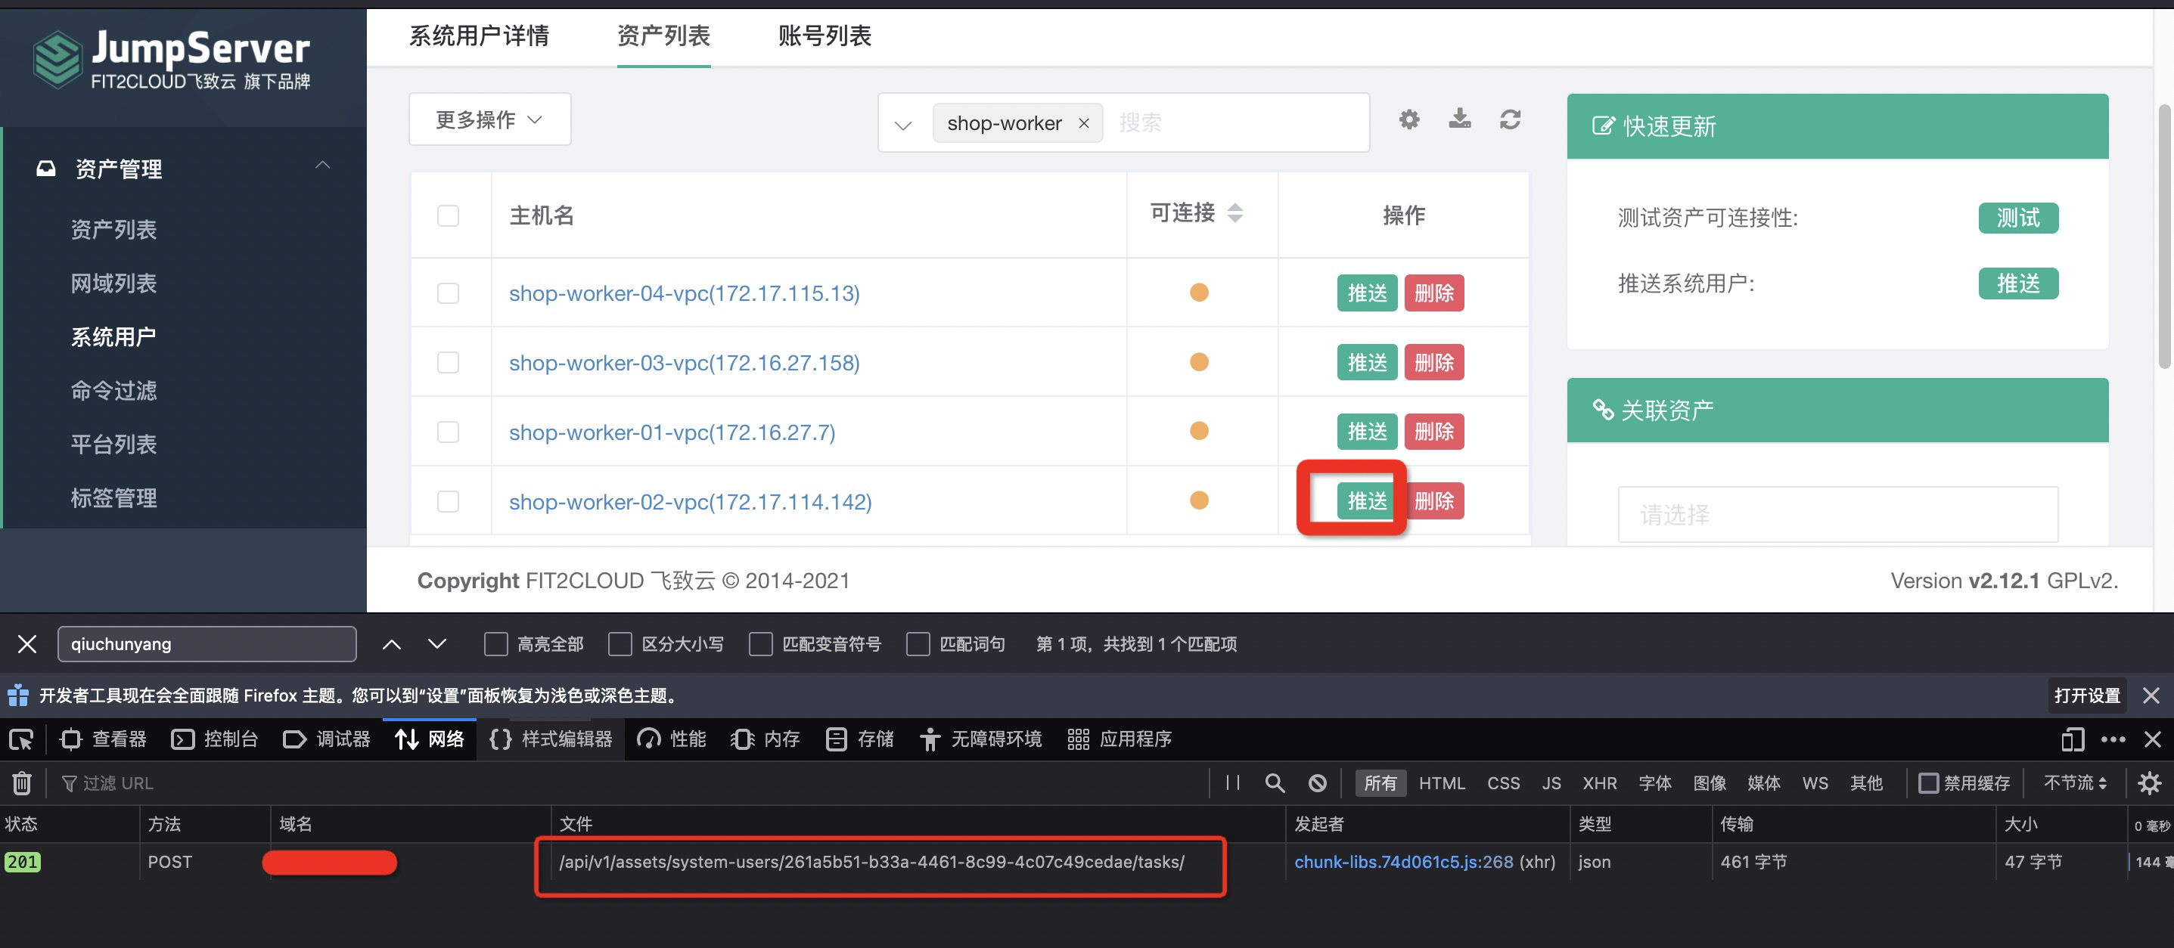Open the 不节流 throttling dropdown
The width and height of the screenshot is (2174, 948).
pos(2075,782)
